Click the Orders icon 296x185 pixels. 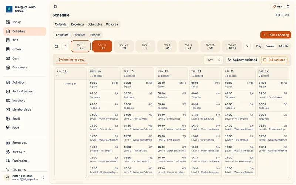[x=8, y=50]
